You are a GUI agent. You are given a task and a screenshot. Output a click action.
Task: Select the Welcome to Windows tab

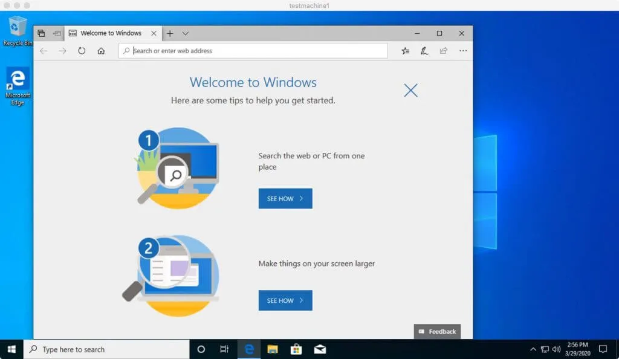pos(112,33)
